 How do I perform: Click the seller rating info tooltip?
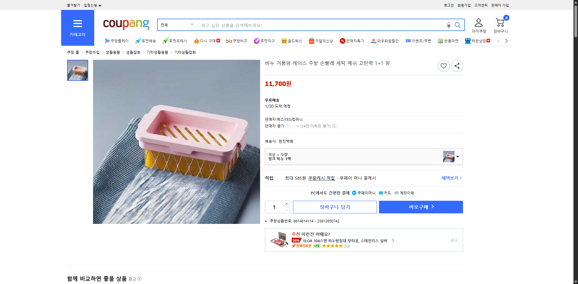tap(334, 126)
